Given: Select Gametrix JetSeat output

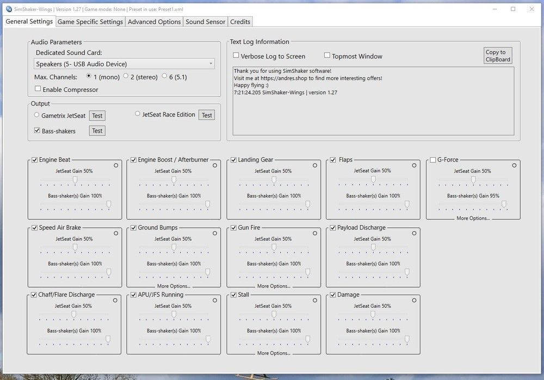Looking at the screenshot, I should click(x=36, y=115).
